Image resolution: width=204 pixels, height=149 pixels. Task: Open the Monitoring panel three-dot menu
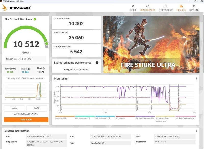tap(196, 78)
